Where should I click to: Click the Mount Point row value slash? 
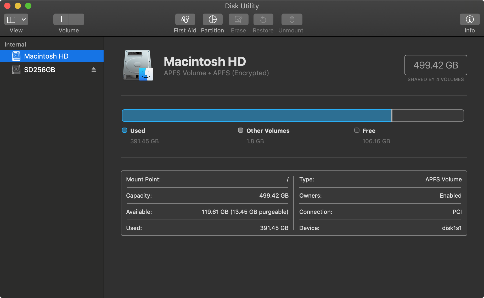click(288, 180)
